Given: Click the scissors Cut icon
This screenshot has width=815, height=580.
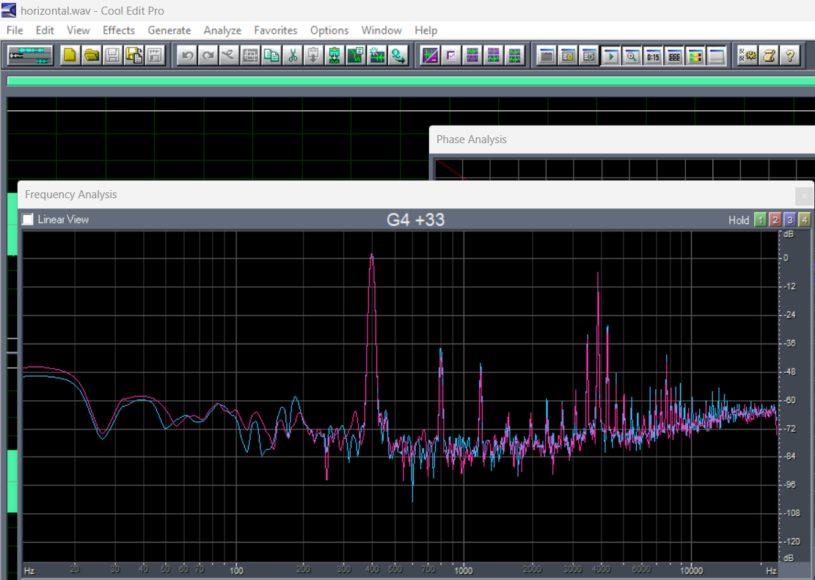Looking at the screenshot, I should (x=292, y=56).
